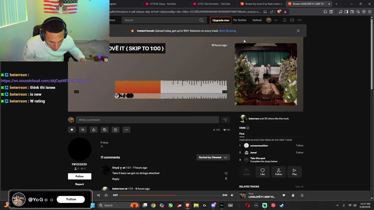Image resolution: width=374 pixels, height=210 pixels.
Task: Switch to the RL Gang YouTube tab
Action: point(163,4)
